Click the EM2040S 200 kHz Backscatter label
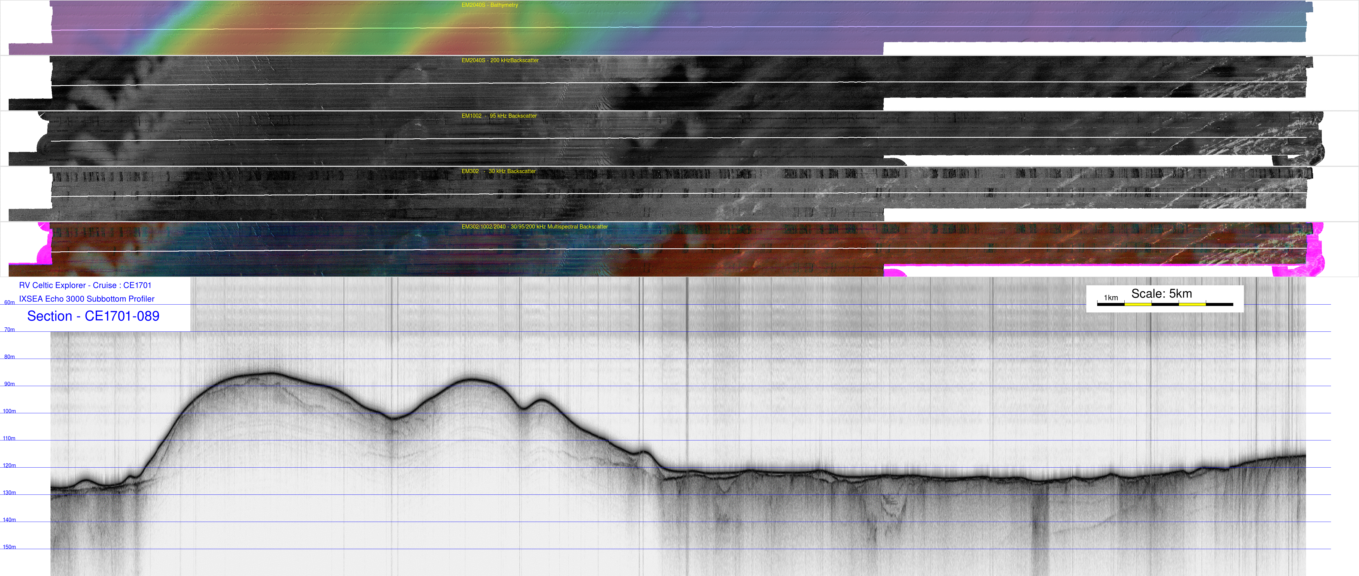 click(x=500, y=61)
